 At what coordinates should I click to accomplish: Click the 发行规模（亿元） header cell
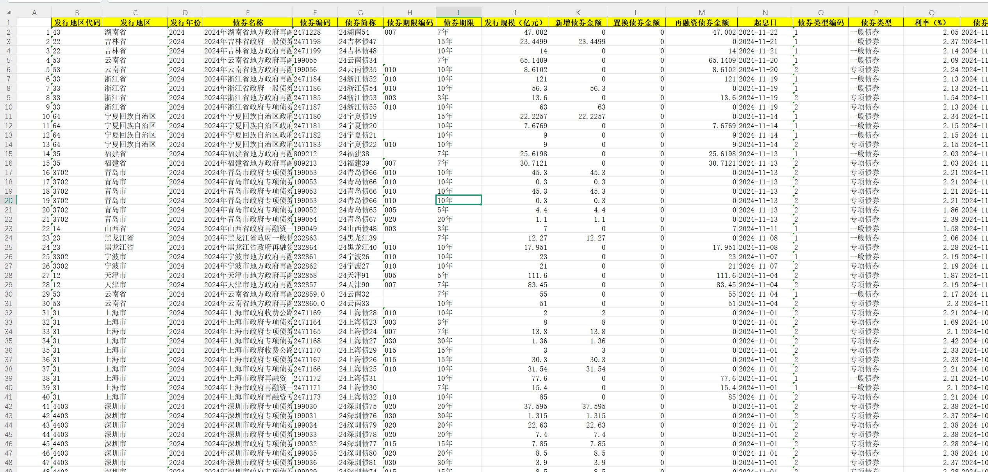tap(515, 23)
